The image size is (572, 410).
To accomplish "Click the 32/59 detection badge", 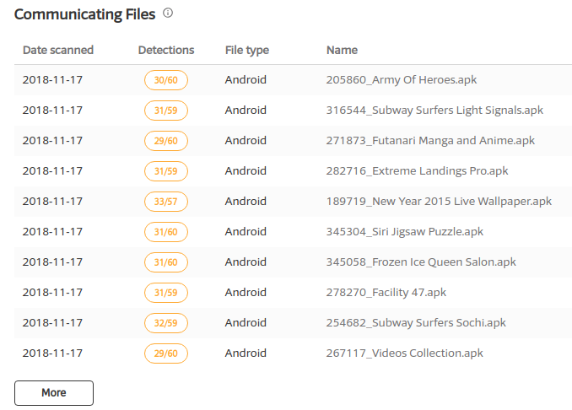I will [x=165, y=323].
